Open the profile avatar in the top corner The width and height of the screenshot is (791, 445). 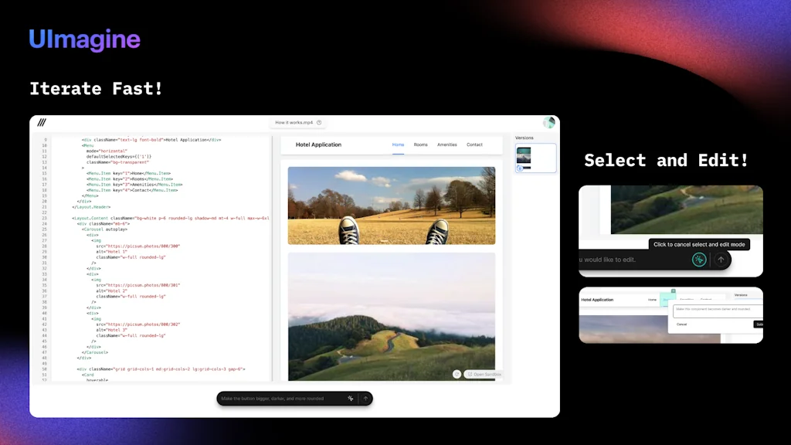[548, 122]
